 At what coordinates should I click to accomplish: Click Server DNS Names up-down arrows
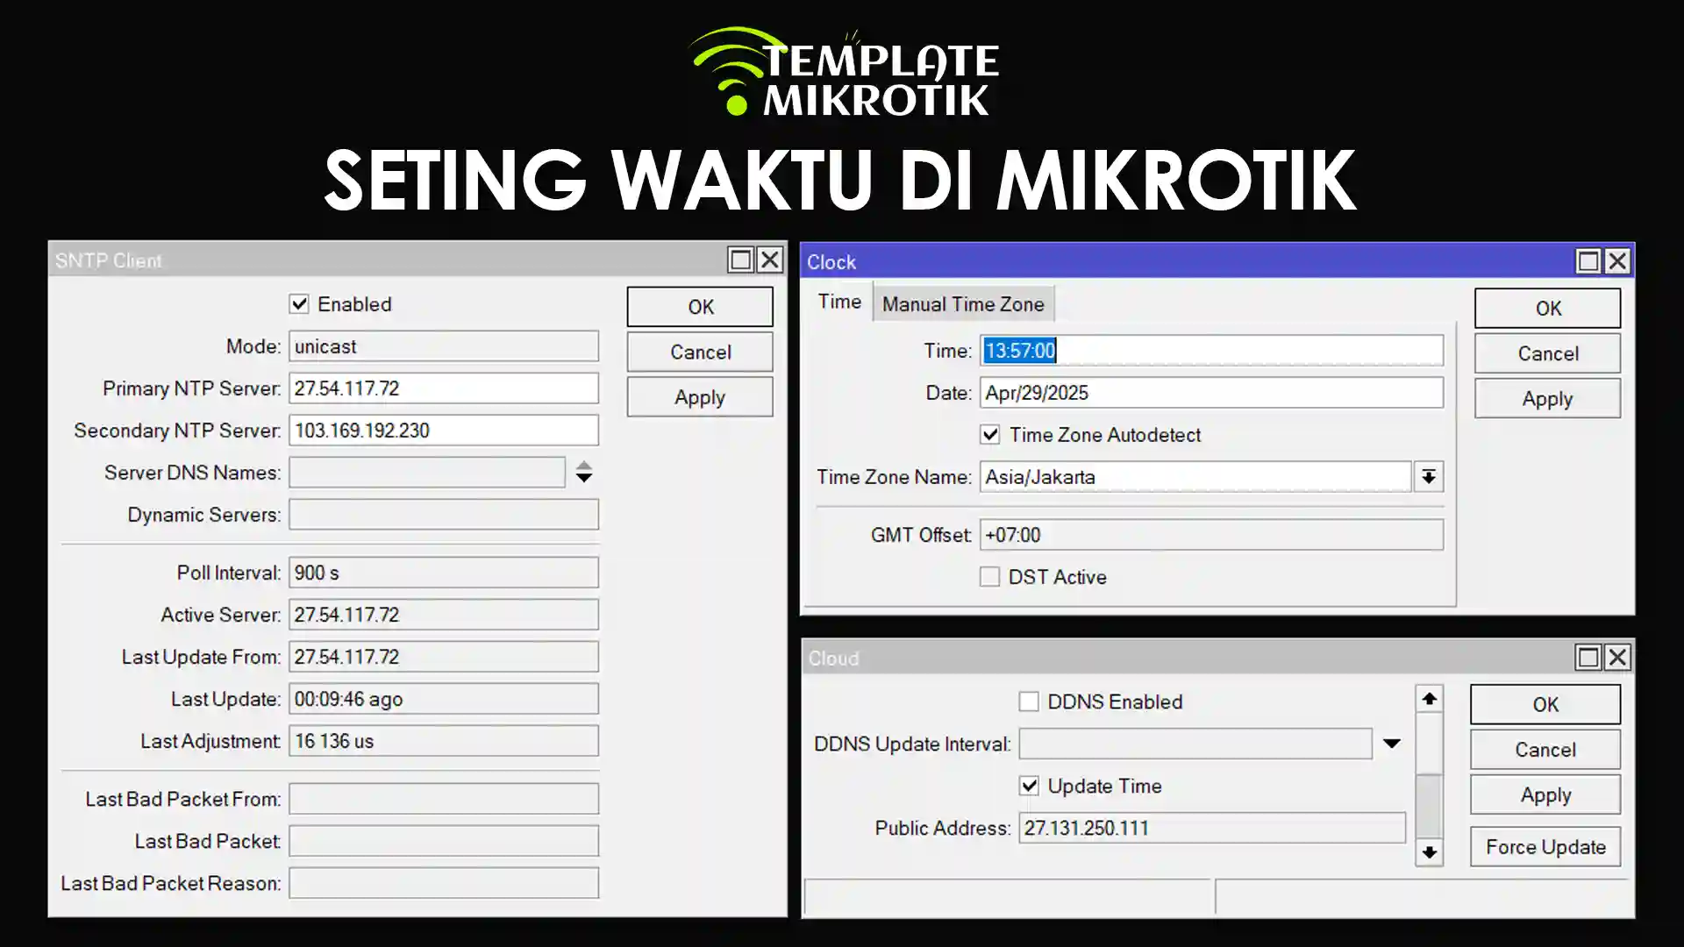pos(584,473)
